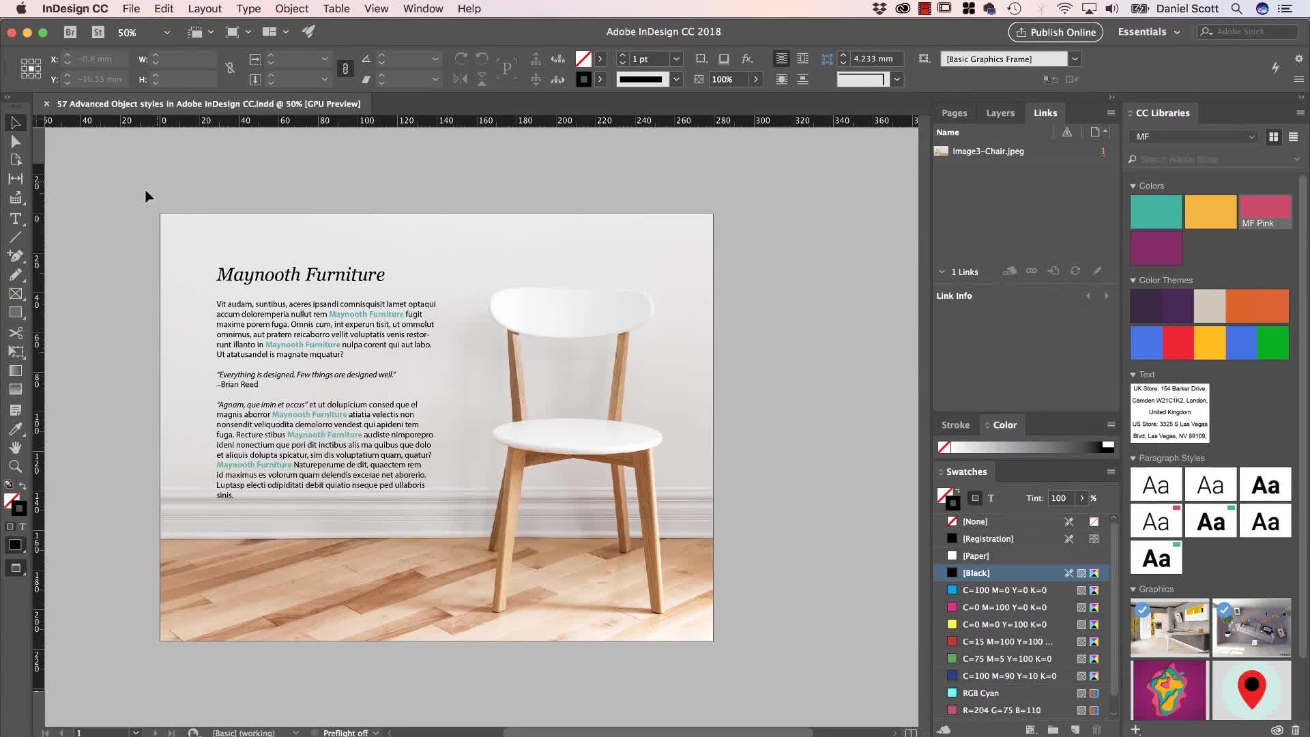The image size is (1310, 737).
Task: Select the Gradient Swatch tool
Action: [x=16, y=371]
